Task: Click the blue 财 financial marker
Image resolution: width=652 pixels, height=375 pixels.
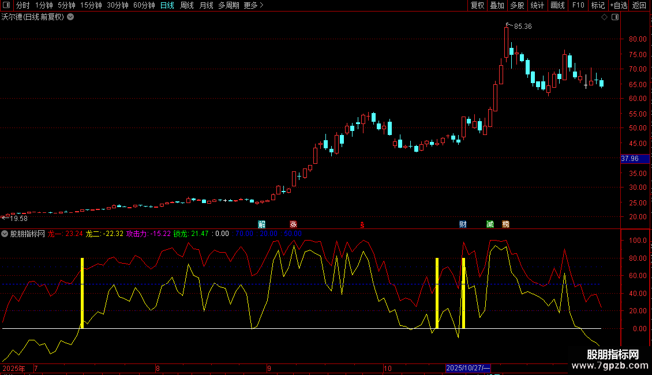Action: [x=463, y=224]
